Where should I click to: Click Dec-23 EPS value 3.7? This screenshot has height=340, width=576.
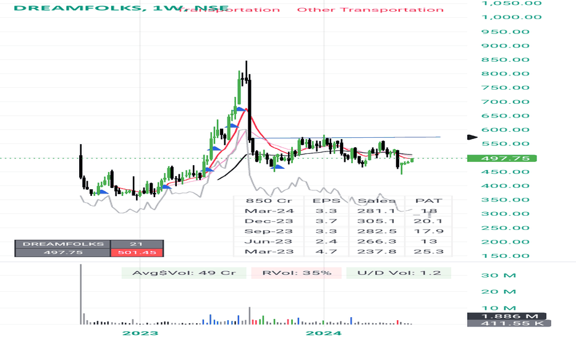[x=326, y=221]
